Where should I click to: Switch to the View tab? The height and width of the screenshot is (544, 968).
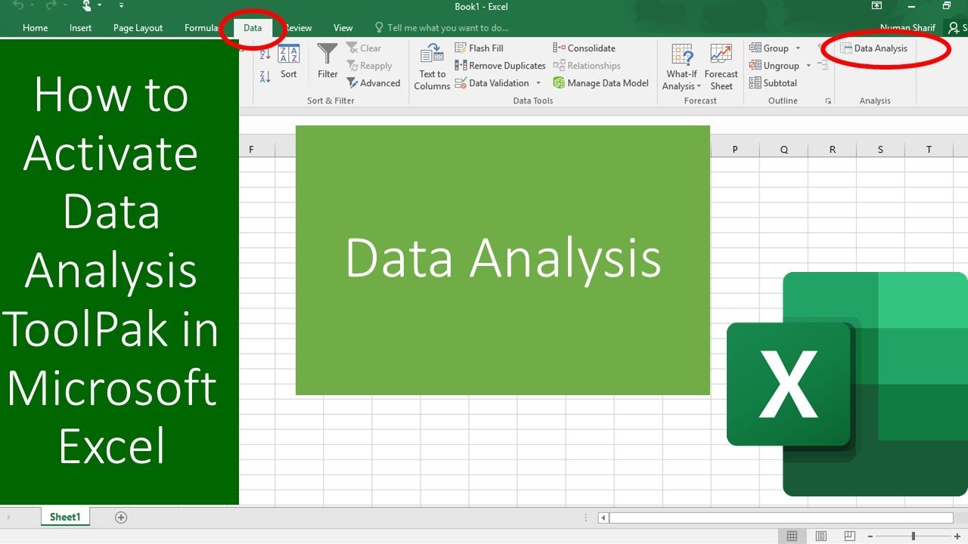click(x=343, y=28)
